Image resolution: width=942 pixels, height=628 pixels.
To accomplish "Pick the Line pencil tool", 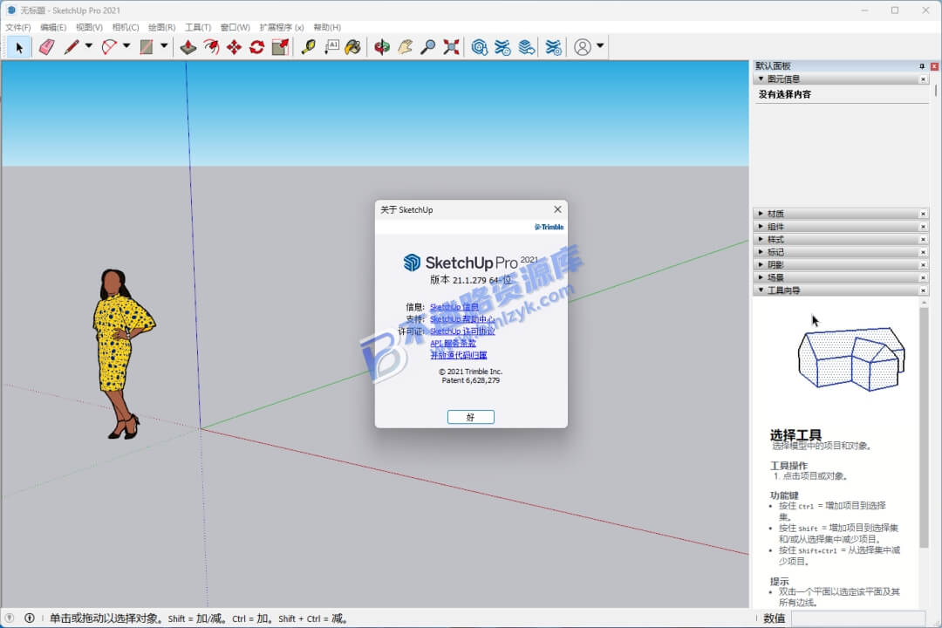I will point(72,47).
